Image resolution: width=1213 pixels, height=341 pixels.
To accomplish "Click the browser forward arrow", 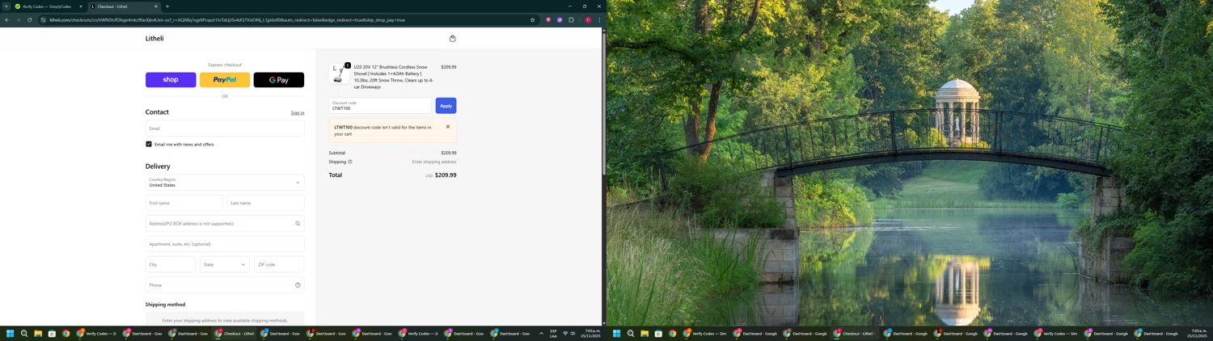I will tap(18, 20).
